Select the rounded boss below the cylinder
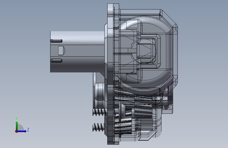Screen dimensions: 228x148 tap(100, 92)
